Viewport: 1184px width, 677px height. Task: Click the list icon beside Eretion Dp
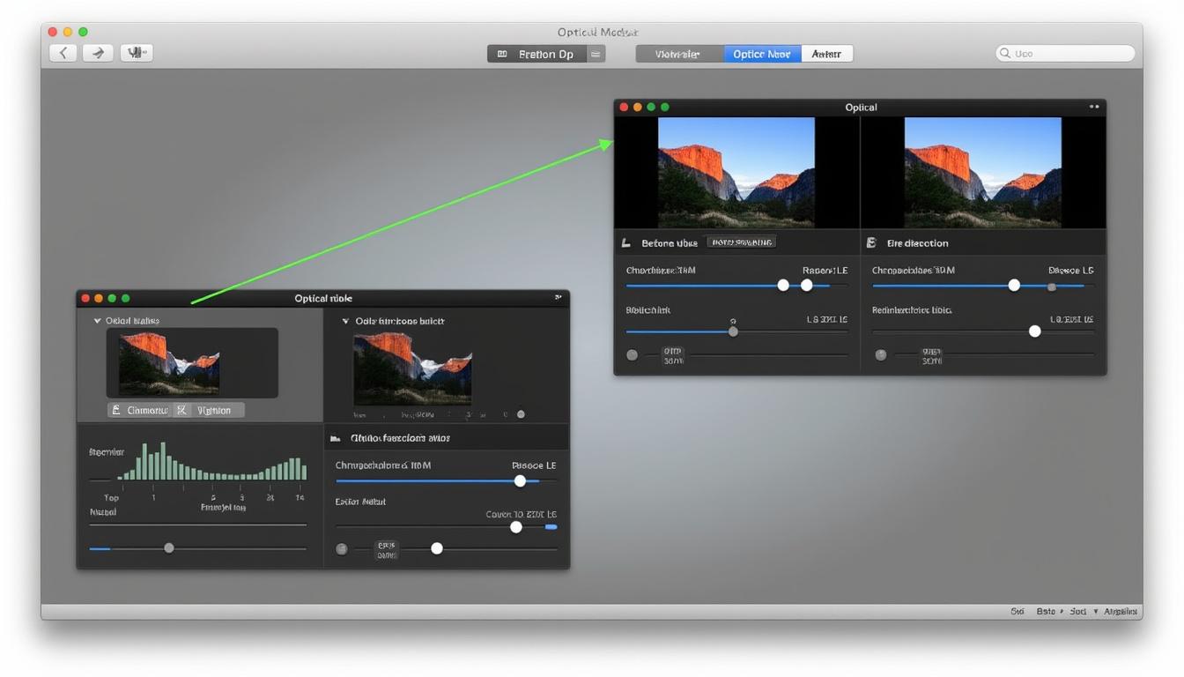[x=596, y=54]
